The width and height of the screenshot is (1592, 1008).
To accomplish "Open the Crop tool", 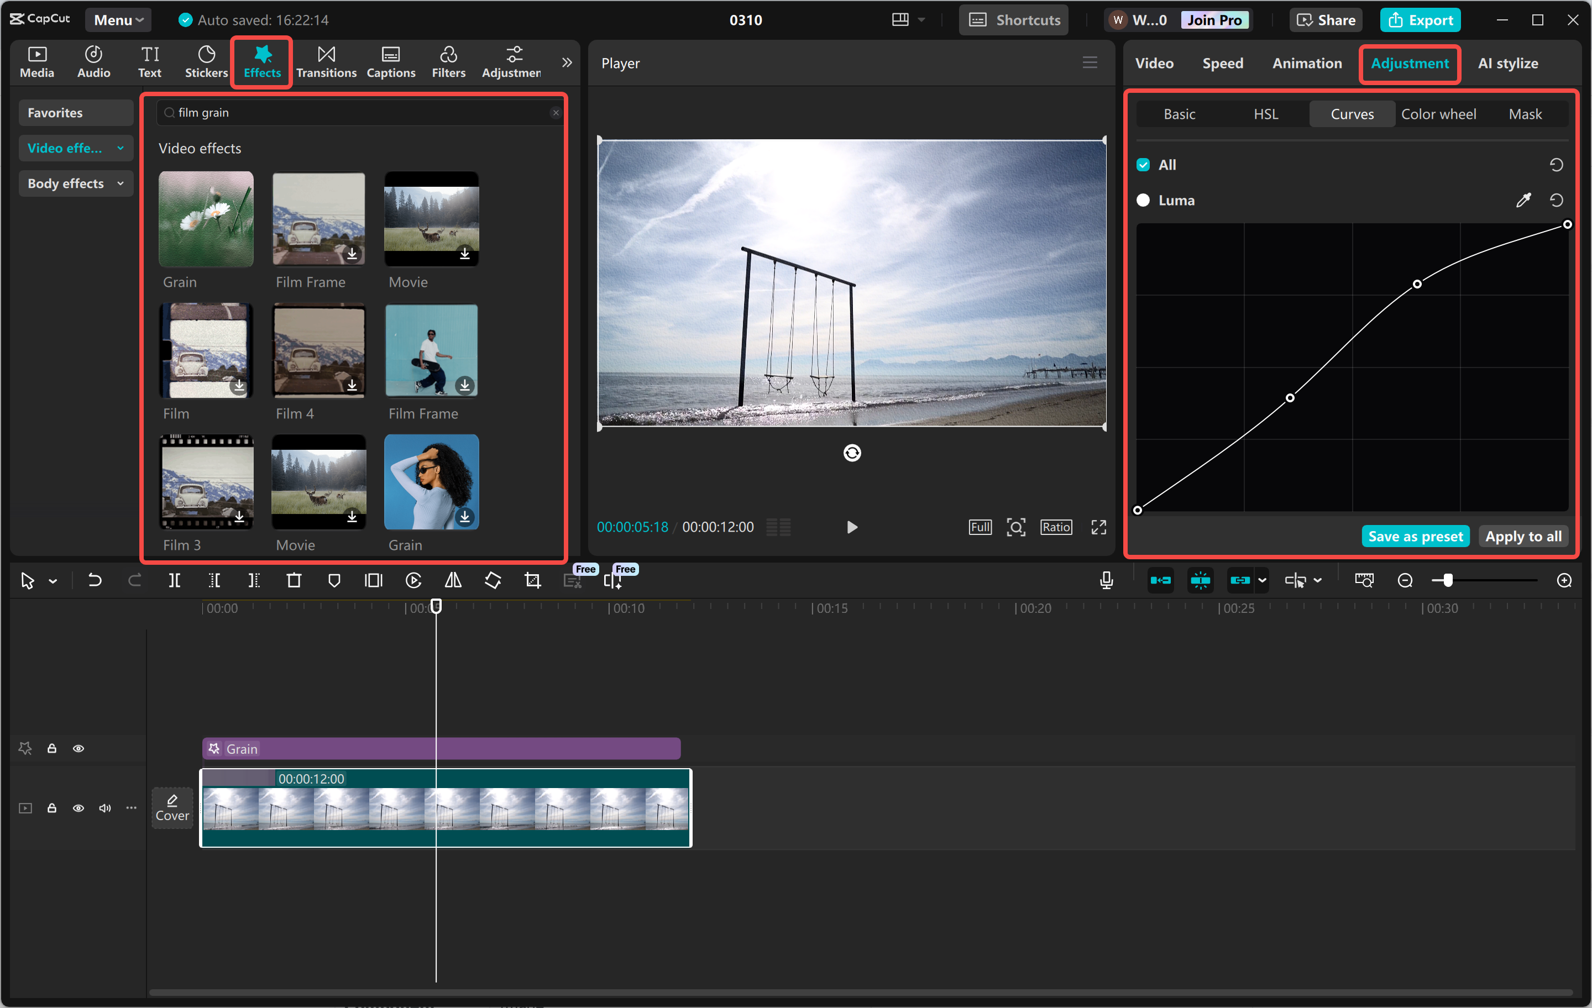I will 532,580.
